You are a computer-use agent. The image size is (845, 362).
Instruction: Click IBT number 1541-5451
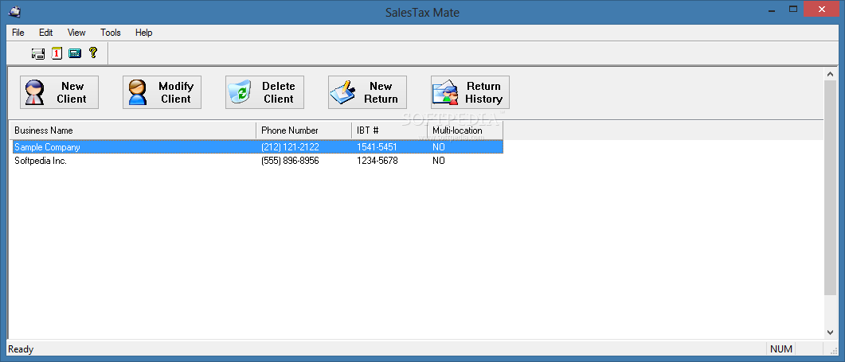377,147
